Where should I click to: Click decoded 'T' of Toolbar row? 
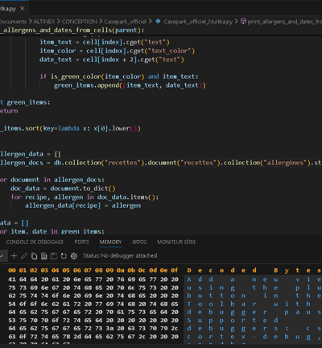pyautogui.click(x=189, y=304)
